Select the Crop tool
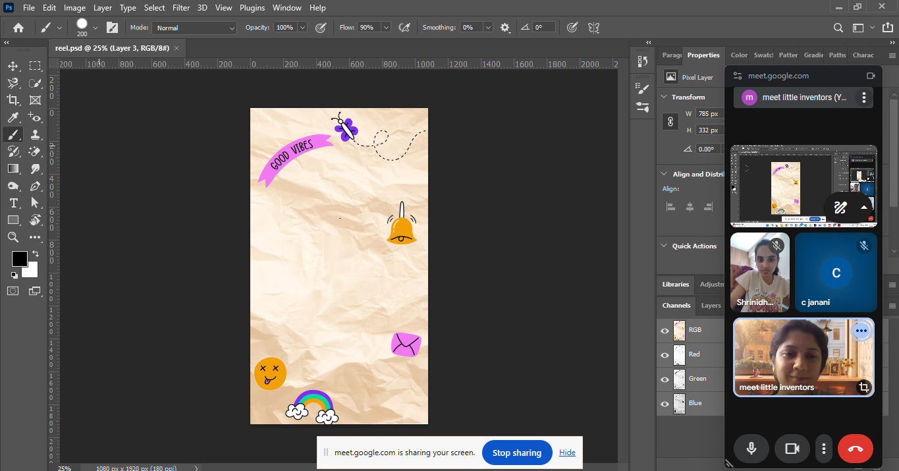Viewport: 899px width, 471px height. tap(13, 100)
